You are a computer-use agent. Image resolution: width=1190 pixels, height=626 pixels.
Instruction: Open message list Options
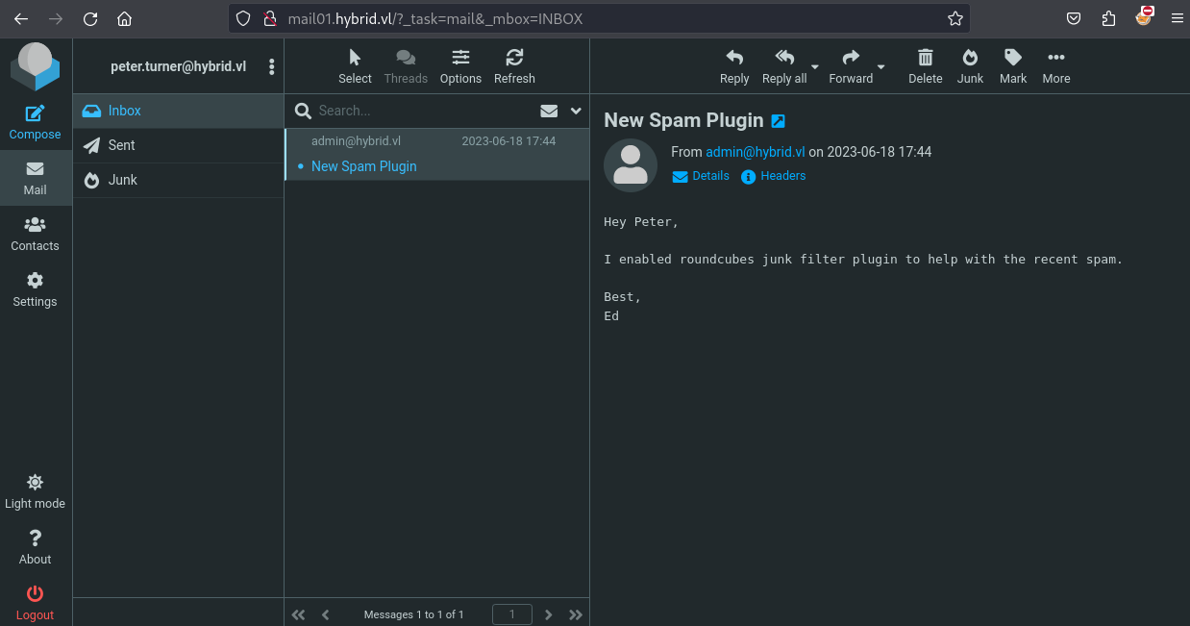point(460,66)
